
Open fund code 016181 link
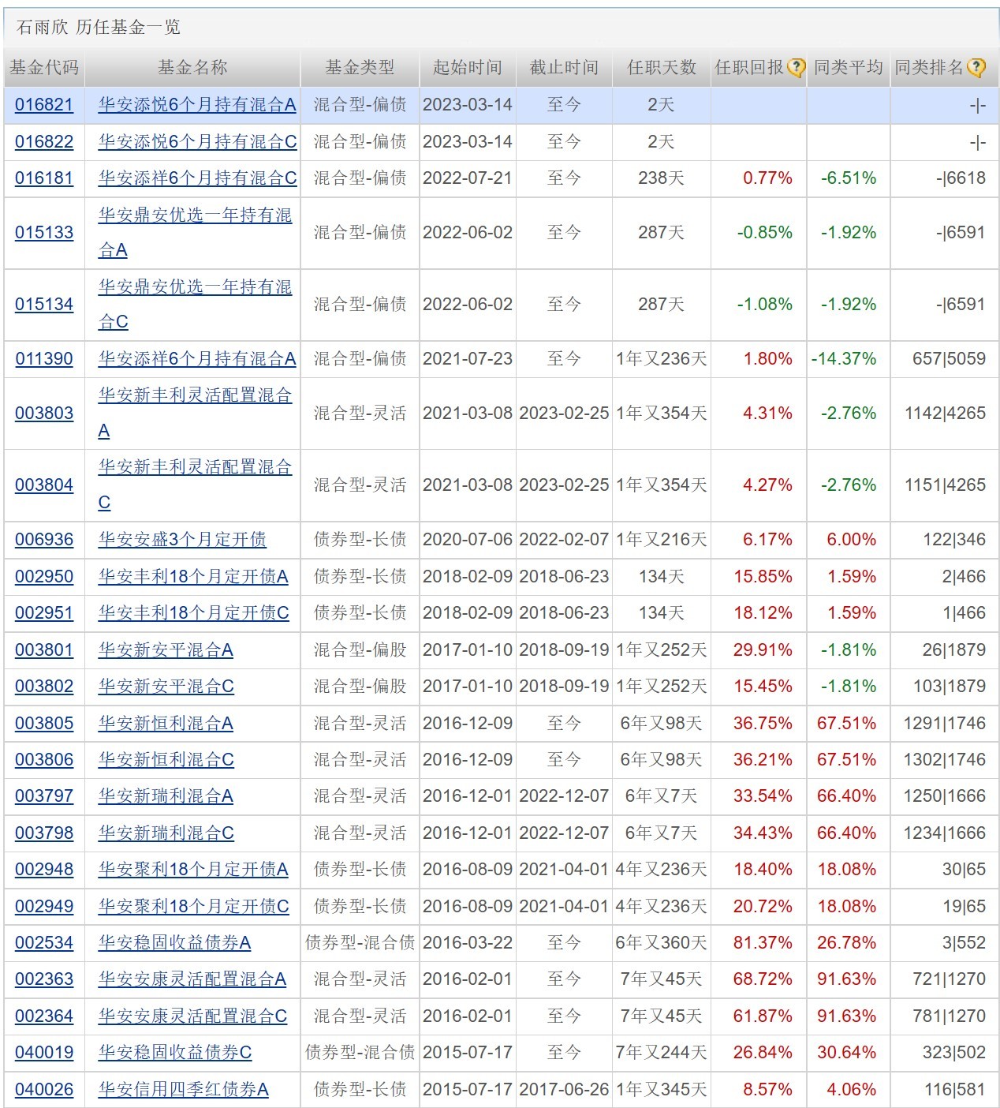44,178
